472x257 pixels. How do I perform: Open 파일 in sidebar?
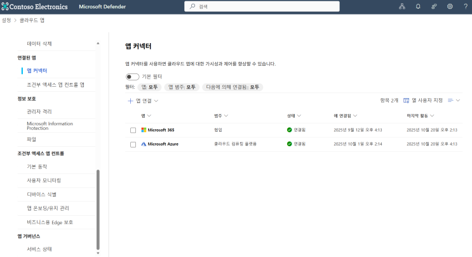32,139
